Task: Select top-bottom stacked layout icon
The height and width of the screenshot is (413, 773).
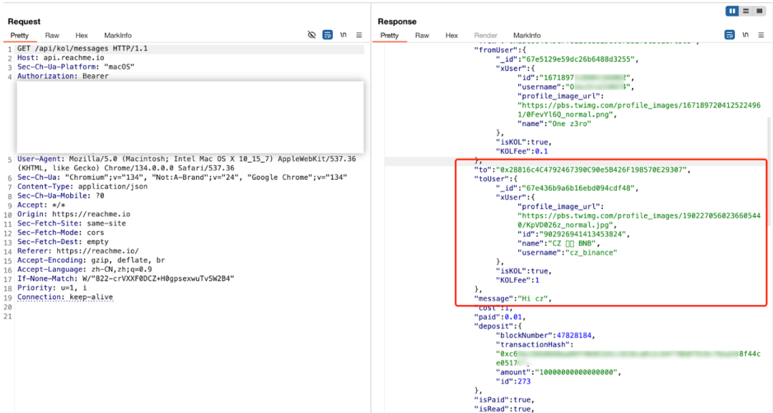Action: coord(746,11)
